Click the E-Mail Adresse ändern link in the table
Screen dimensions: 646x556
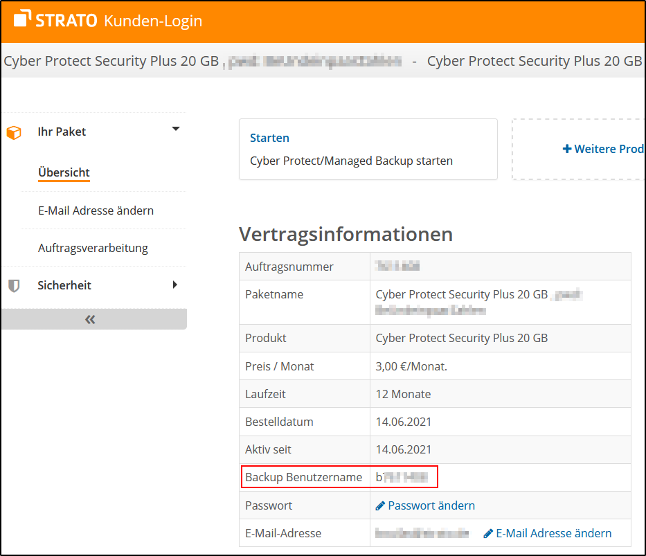pos(554,533)
